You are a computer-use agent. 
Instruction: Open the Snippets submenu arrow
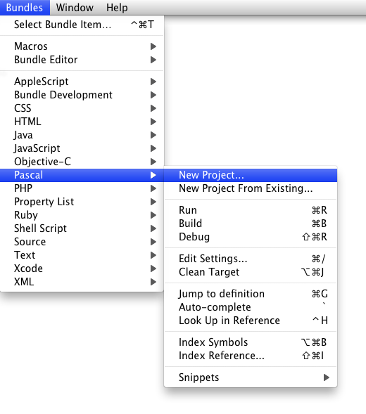tap(327, 377)
